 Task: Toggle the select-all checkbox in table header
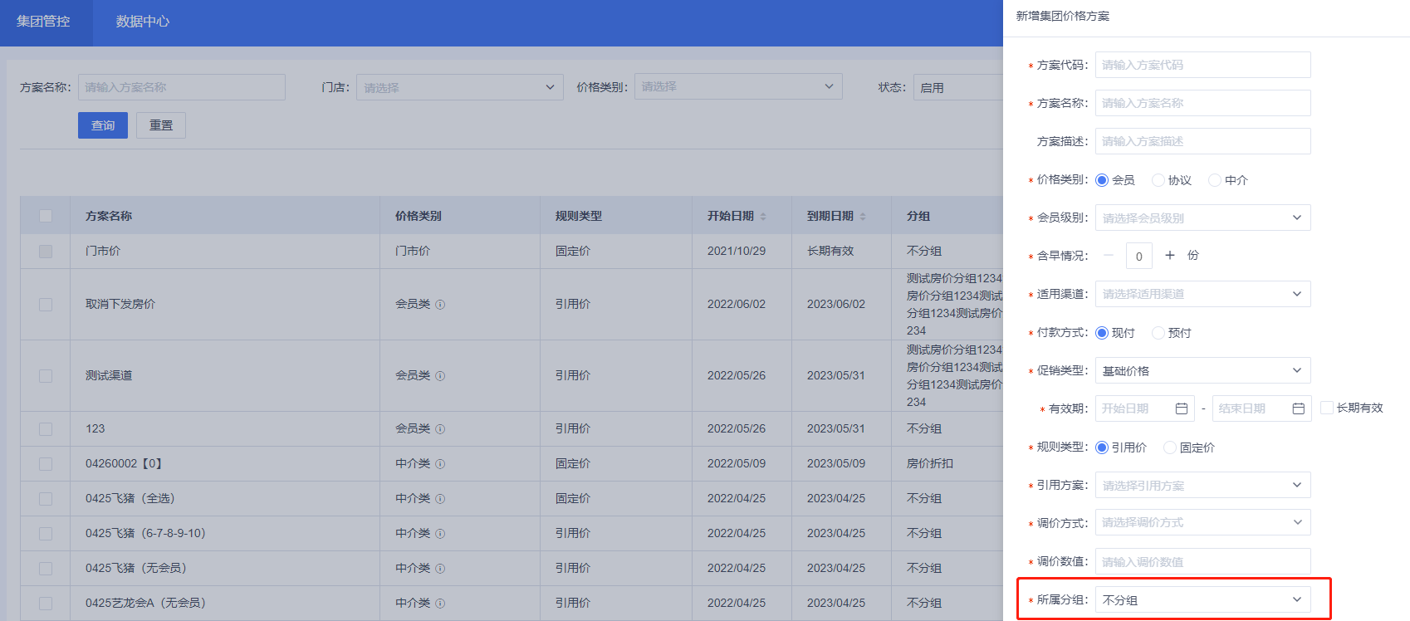pyautogui.click(x=46, y=216)
